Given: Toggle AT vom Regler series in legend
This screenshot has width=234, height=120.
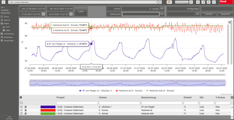Looking at the screenshot, I should [x=95, y=90].
